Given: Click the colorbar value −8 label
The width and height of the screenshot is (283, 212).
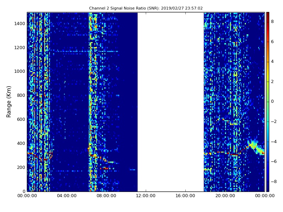Looking at the screenshot, I should tap(274, 182).
